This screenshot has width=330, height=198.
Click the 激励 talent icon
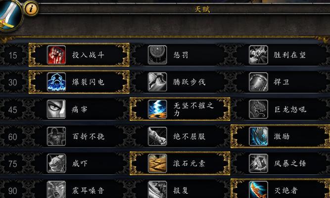click(x=258, y=136)
